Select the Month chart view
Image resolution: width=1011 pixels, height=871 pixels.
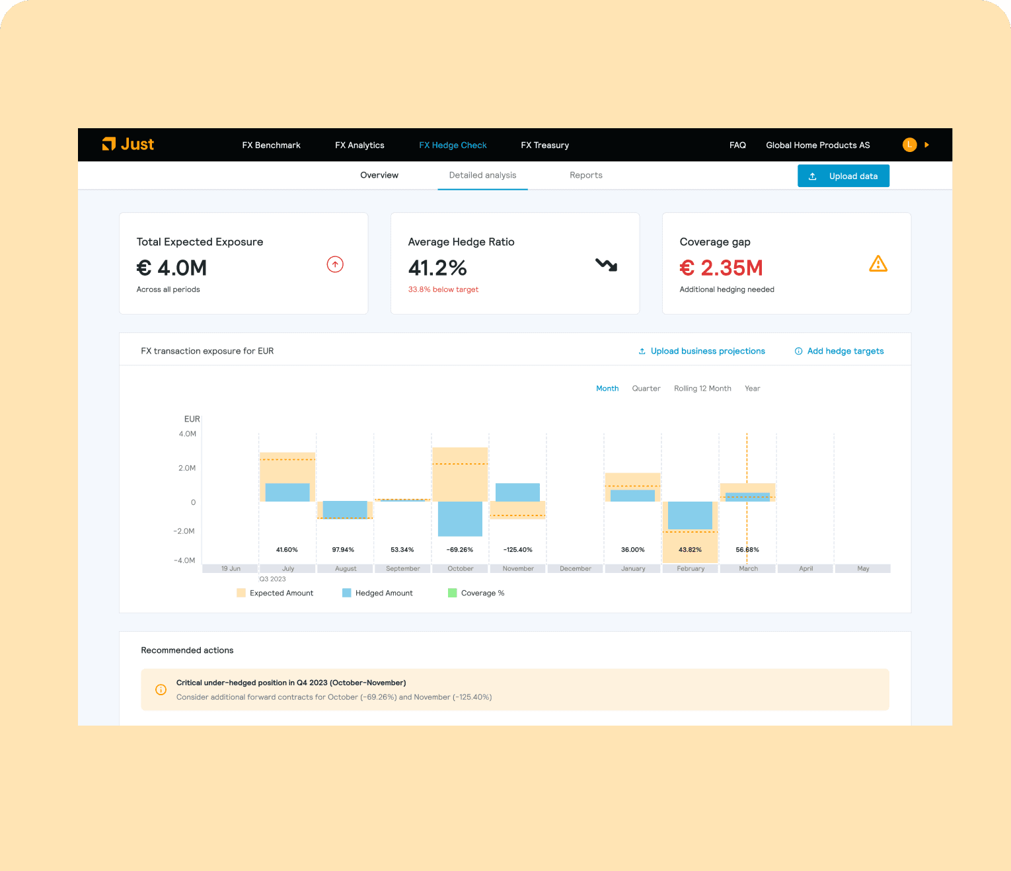coord(607,389)
